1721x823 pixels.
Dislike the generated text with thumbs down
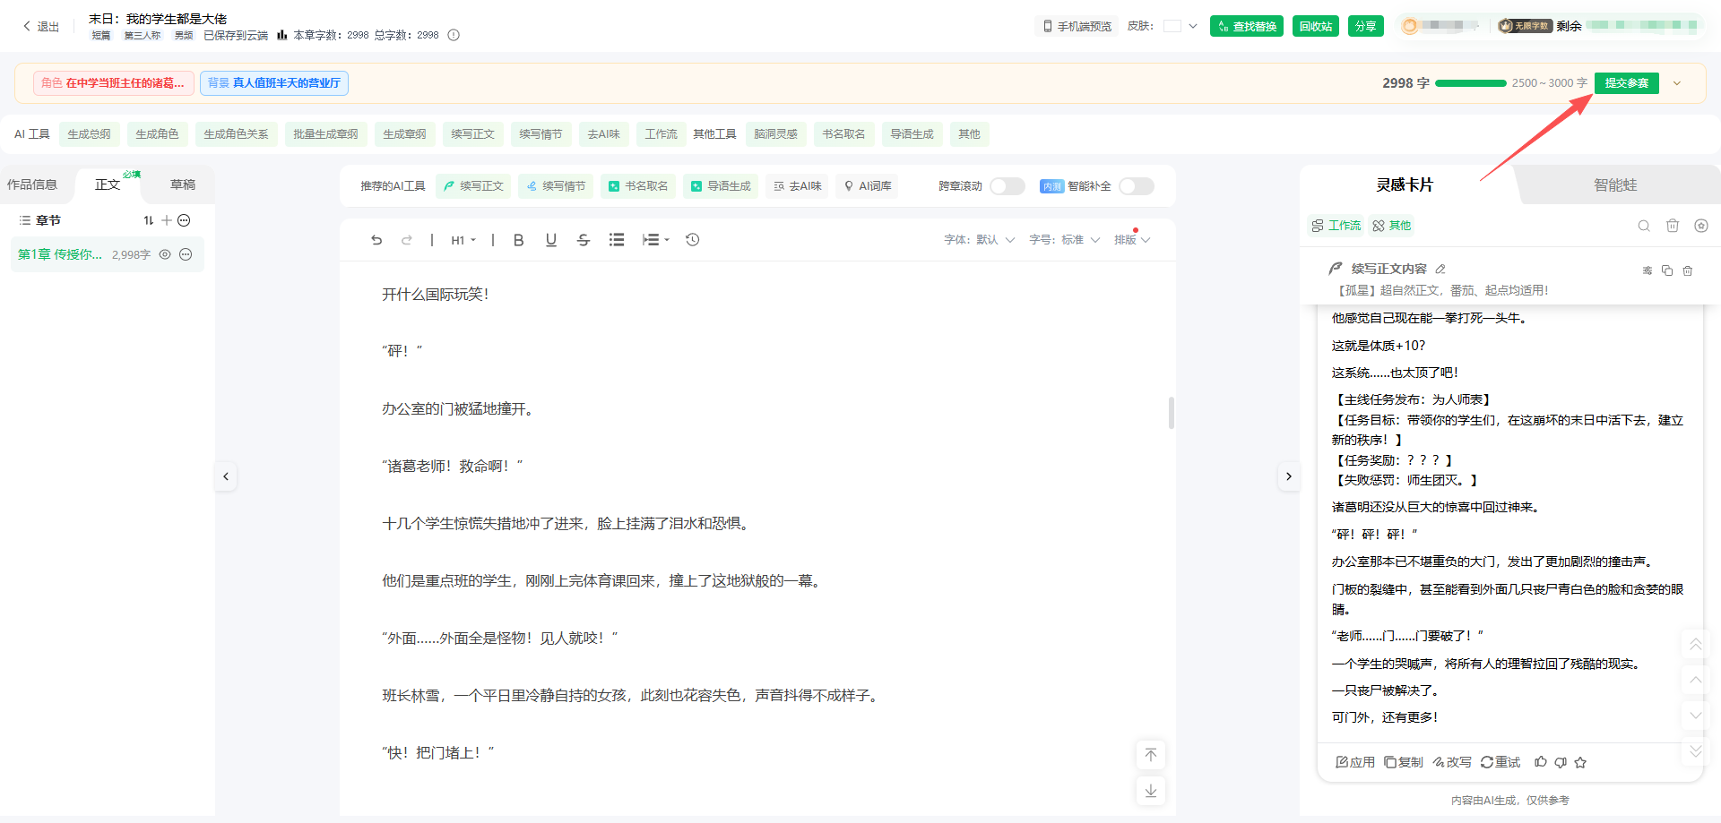click(x=1561, y=762)
